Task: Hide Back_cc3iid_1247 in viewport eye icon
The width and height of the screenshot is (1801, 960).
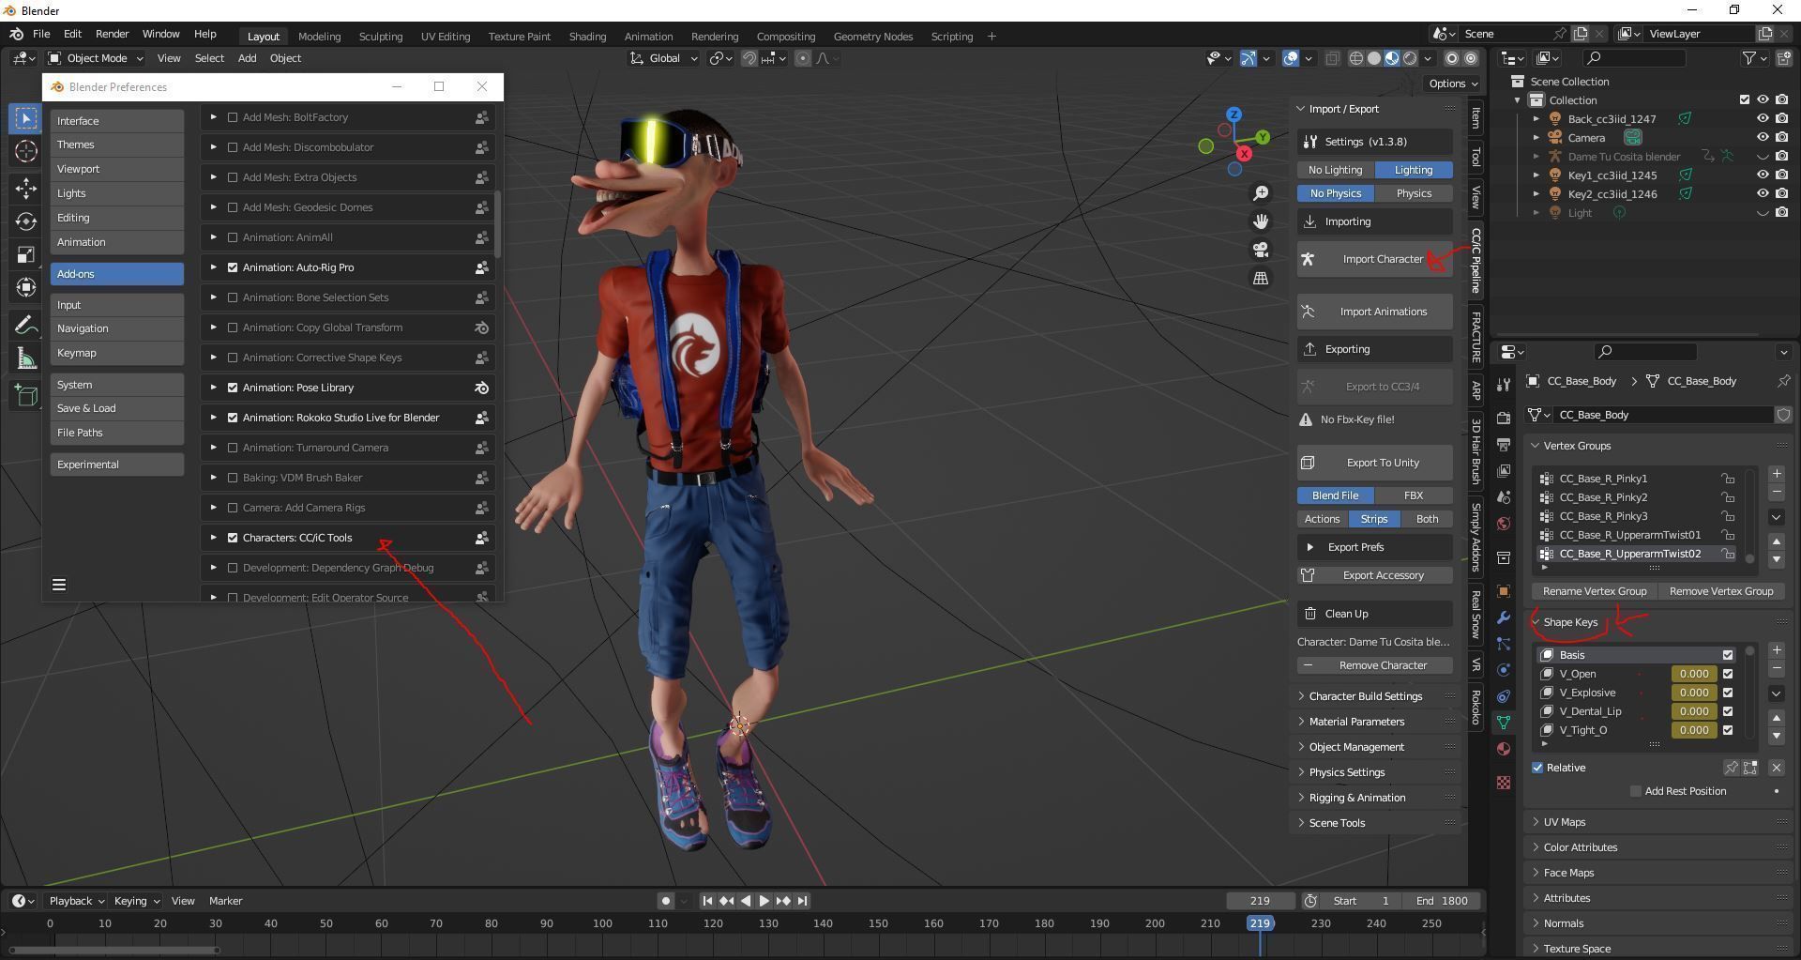Action: tap(1763, 119)
